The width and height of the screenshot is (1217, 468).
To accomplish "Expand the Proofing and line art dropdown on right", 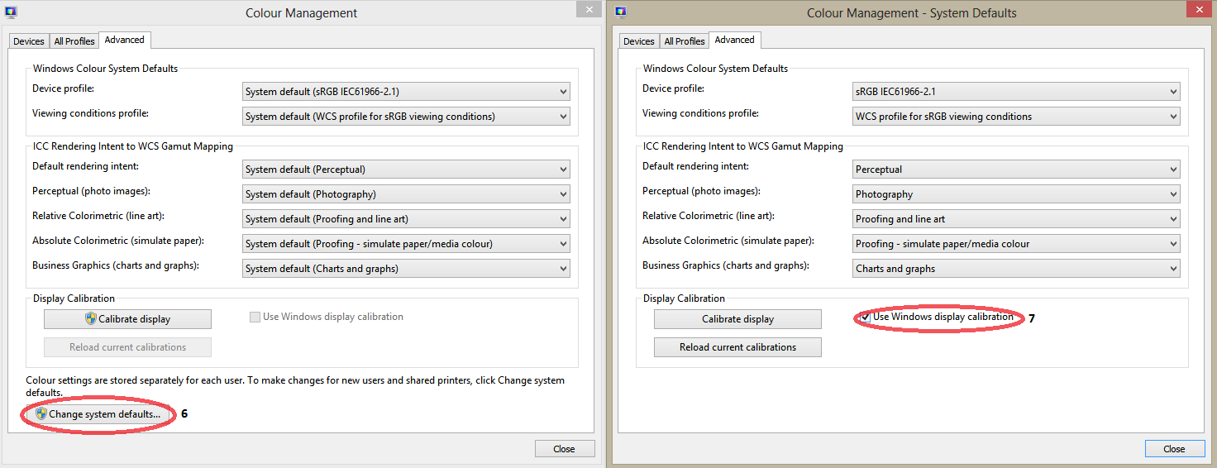I will [1016, 219].
